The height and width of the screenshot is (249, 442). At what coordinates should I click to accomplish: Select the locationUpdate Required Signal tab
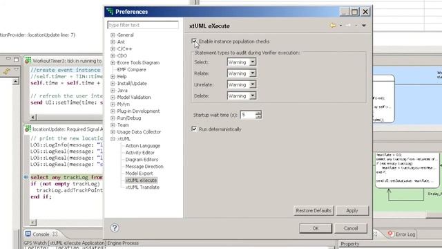coord(68,129)
